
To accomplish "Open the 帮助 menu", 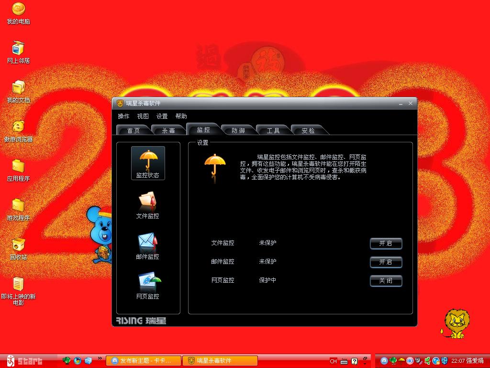I will [x=181, y=116].
